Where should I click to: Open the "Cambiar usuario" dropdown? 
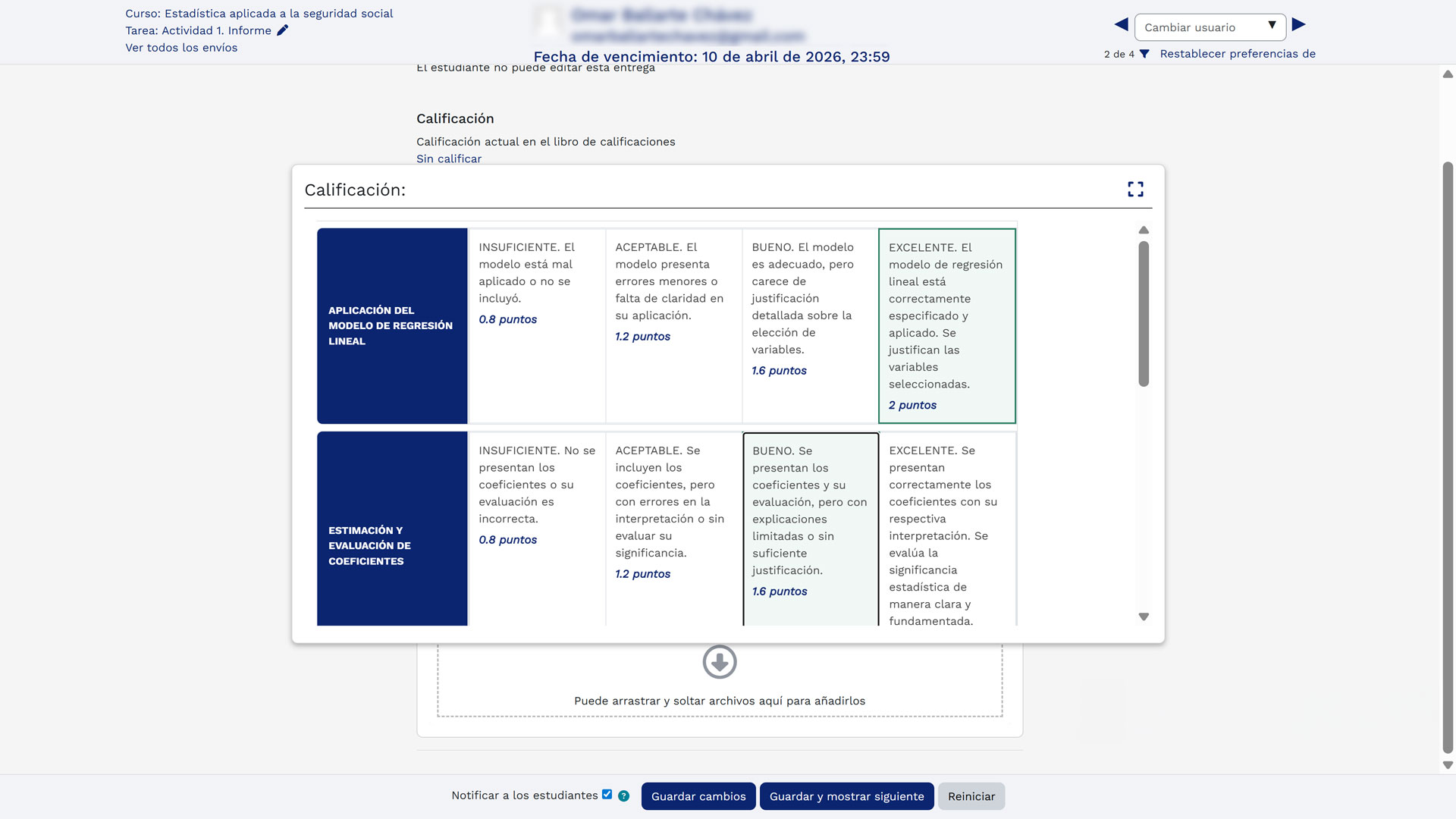coord(1210,27)
